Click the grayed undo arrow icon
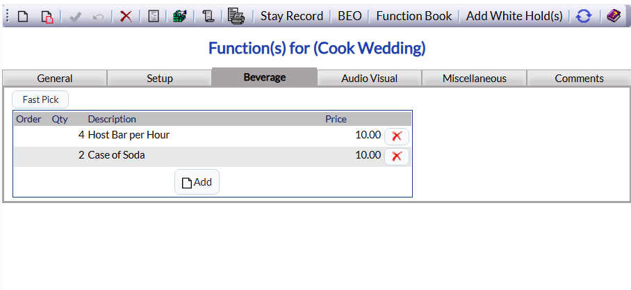Screen dimensions: 631x290 pyautogui.click(x=98, y=17)
